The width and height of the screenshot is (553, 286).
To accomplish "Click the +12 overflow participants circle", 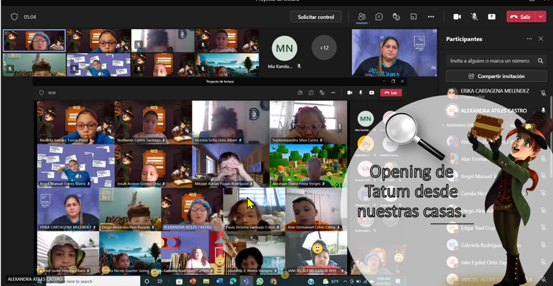I will 324,48.
